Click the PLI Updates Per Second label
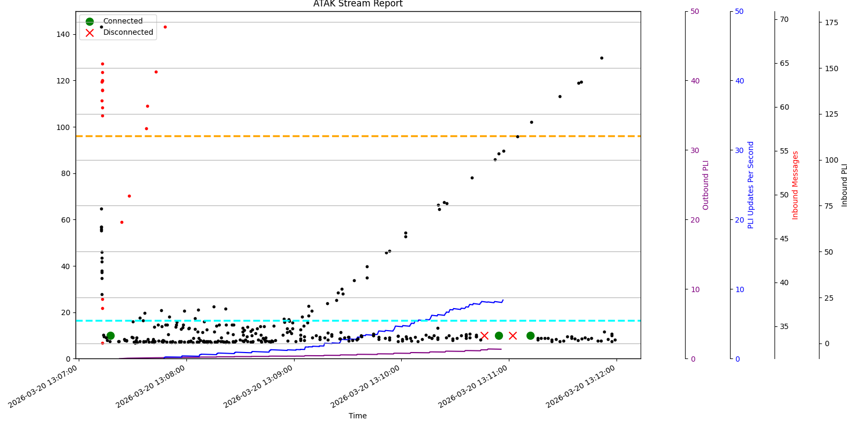 (x=750, y=185)
